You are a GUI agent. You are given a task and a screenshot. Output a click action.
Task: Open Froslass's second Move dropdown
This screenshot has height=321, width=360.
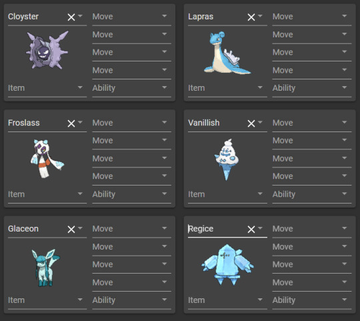[x=132, y=141]
